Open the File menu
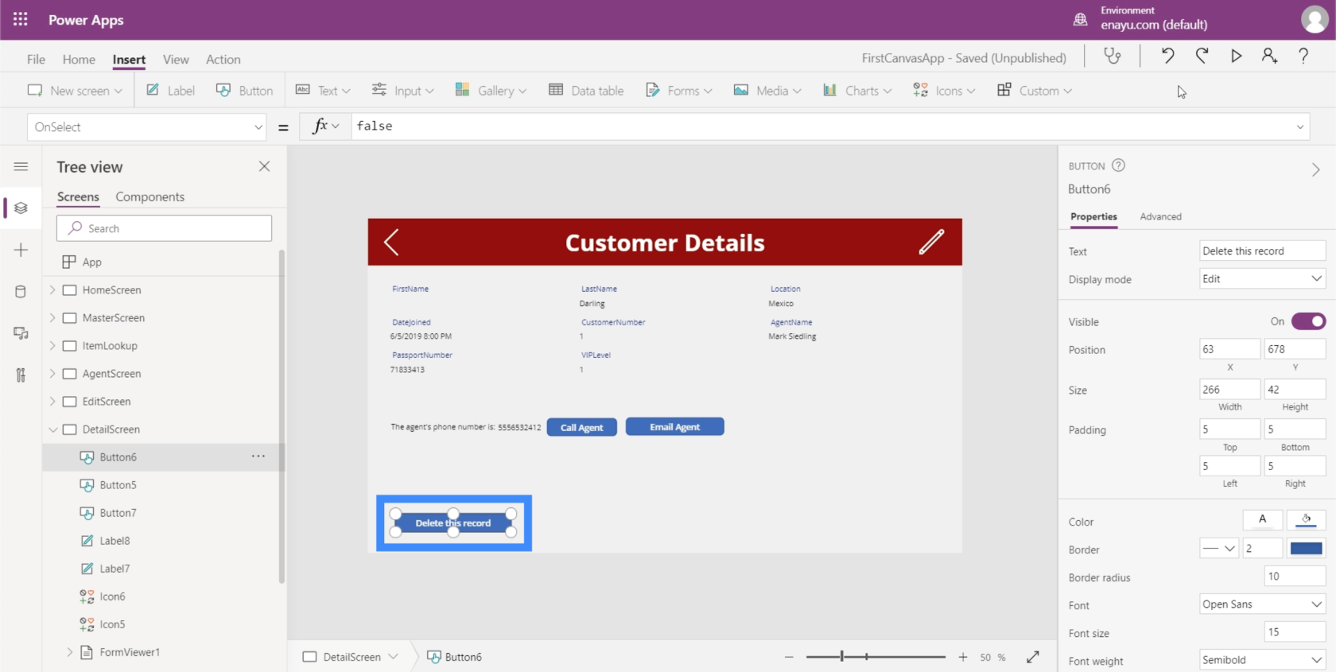This screenshot has height=672, width=1336. pos(36,59)
